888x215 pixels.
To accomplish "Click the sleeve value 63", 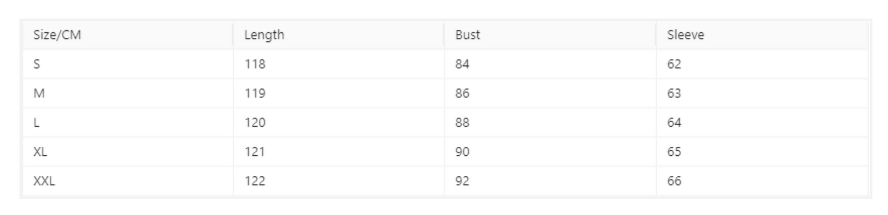I will pyautogui.click(x=674, y=93).
